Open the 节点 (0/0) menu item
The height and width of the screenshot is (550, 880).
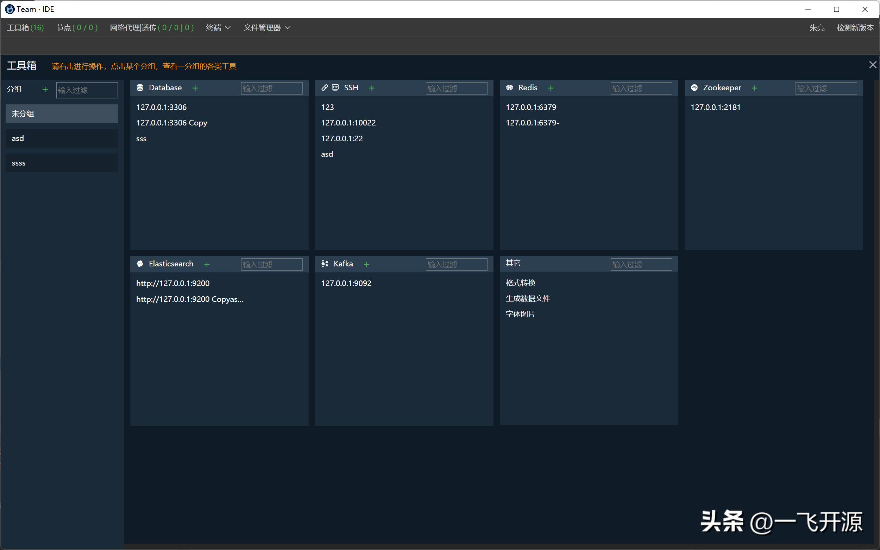click(77, 28)
